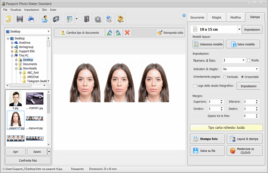Click the film reel video tutorial icon

click(x=98, y=19)
